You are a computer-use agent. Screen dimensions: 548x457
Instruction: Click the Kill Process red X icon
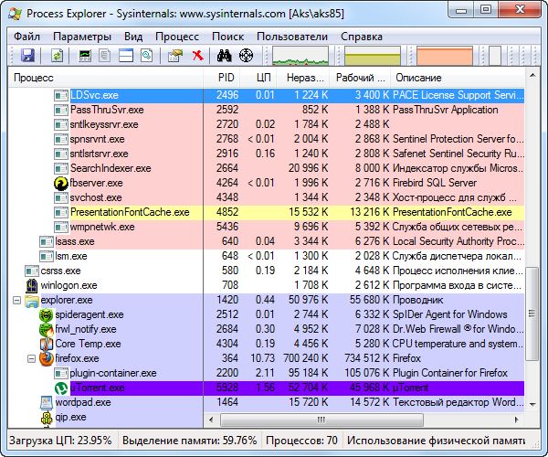[x=197, y=57]
